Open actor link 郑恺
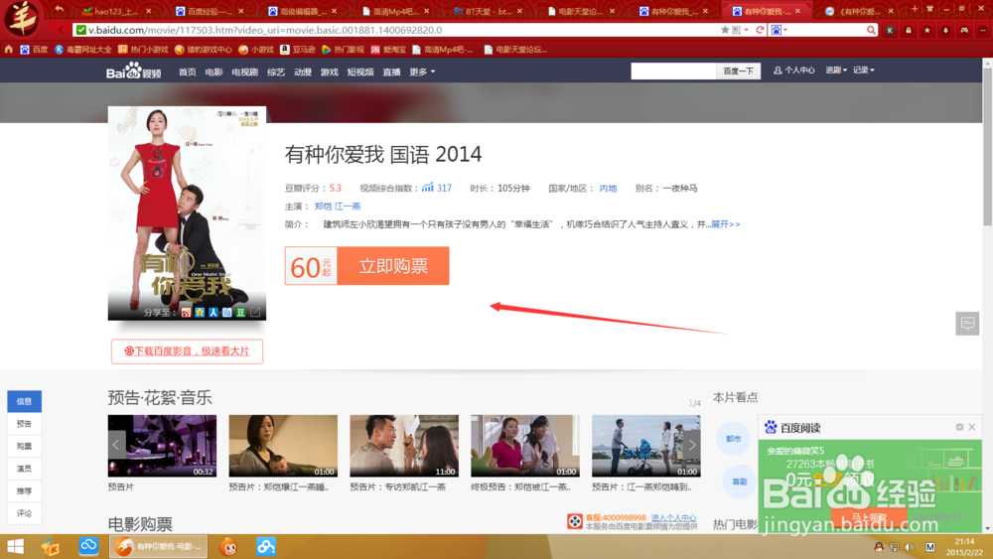Screen dimensions: 993x559 point(323,207)
